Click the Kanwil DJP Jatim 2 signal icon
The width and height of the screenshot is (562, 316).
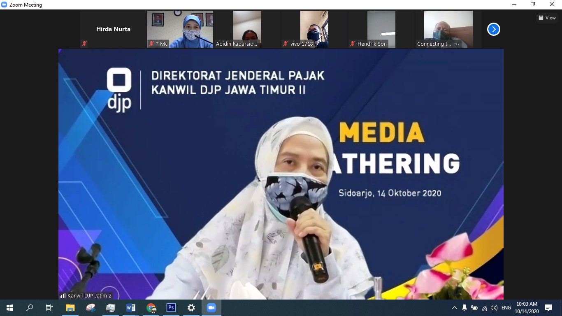coord(63,295)
